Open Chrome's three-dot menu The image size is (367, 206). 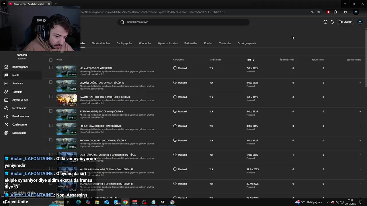(x=363, y=12)
